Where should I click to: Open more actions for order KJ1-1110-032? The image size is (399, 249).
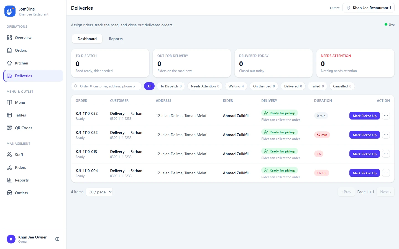coord(386,116)
